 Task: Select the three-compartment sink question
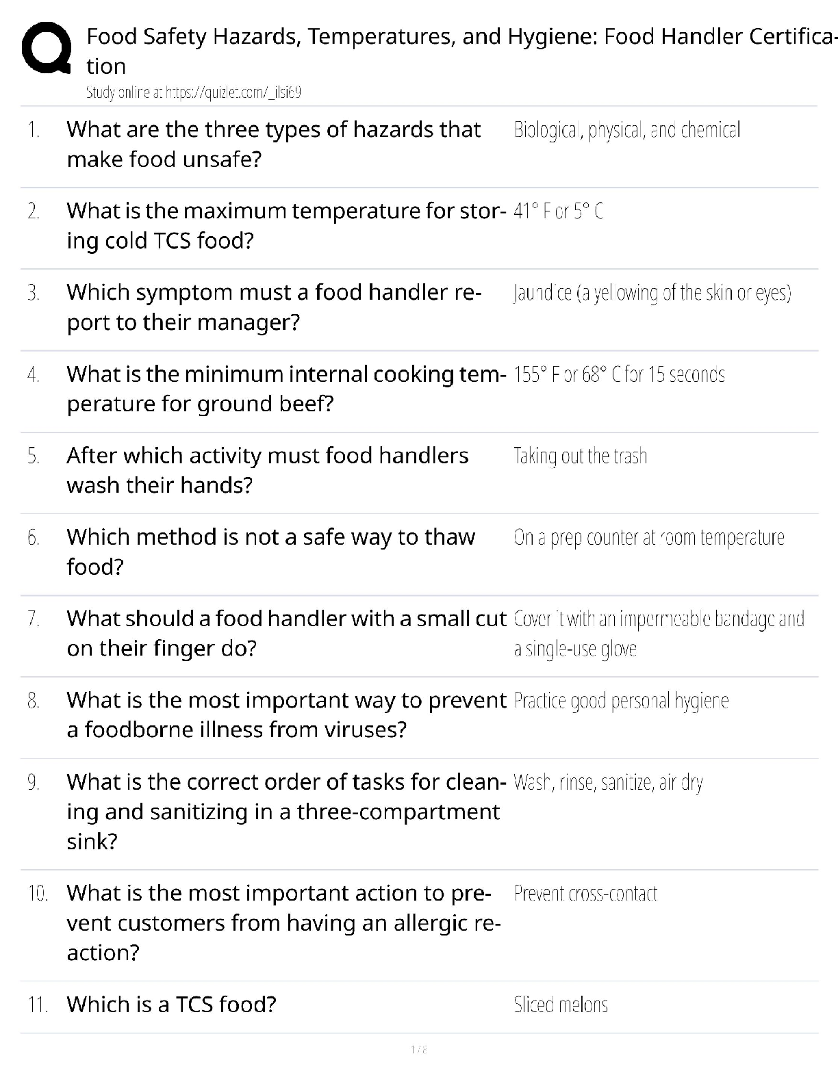285,811
